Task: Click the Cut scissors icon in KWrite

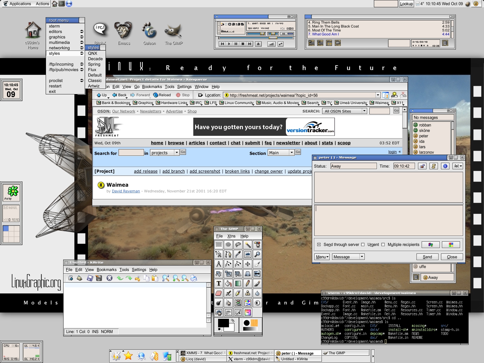Action: click(138, 278)
